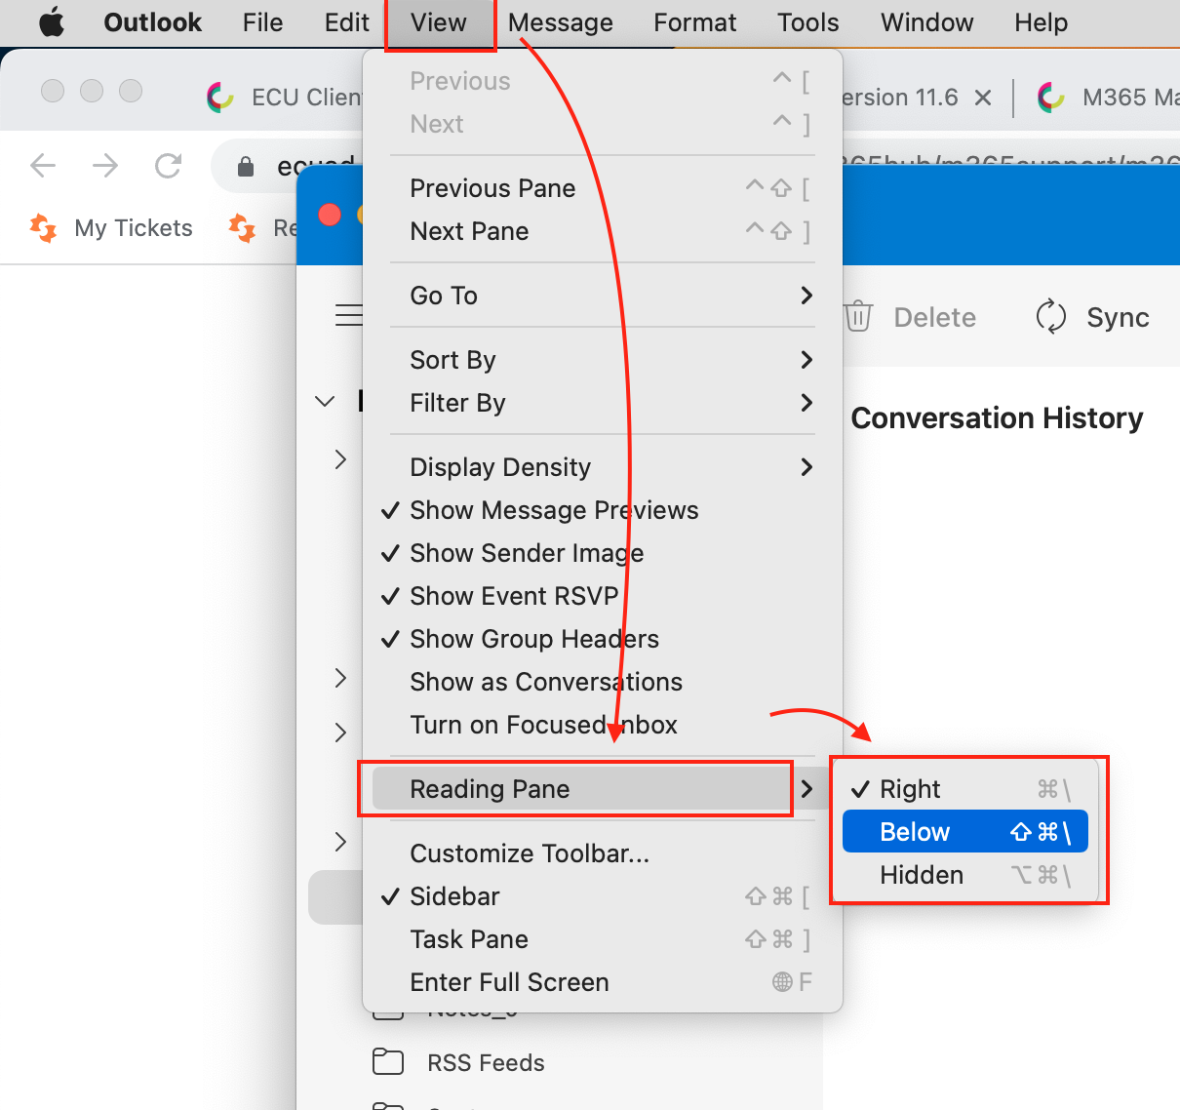Click the M365 tab favicon

tap(1051, 97)
